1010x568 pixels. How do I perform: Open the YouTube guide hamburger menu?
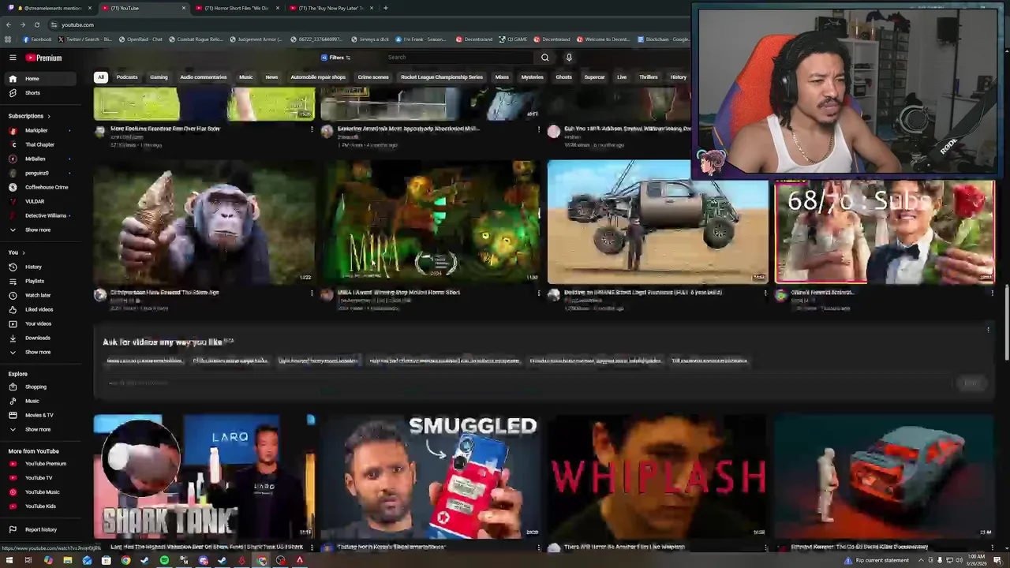pyautogui.click(x=13, y=58)
